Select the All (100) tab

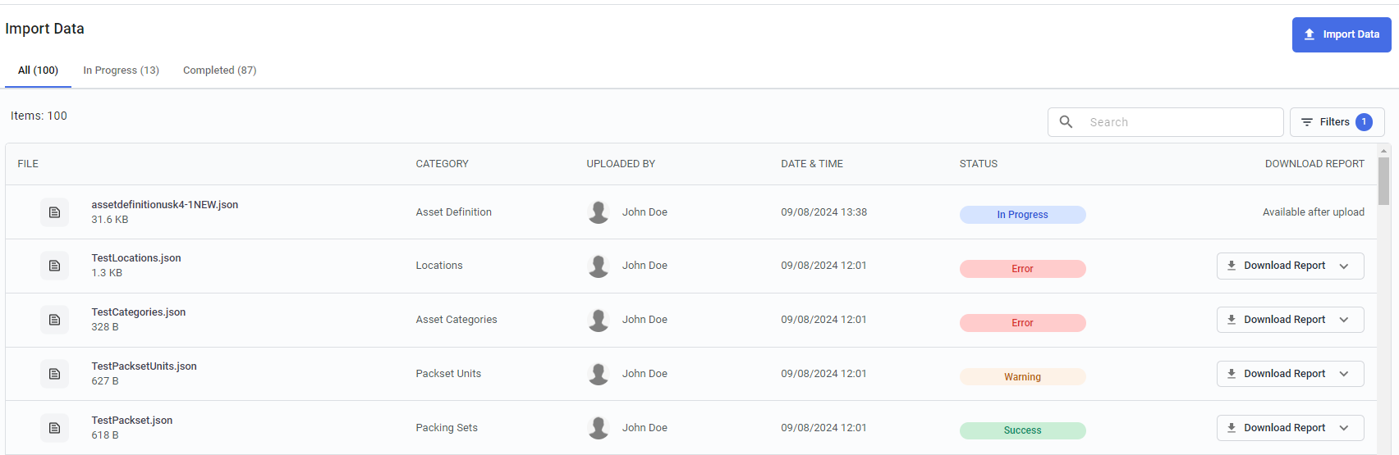[x=38, y=71]
